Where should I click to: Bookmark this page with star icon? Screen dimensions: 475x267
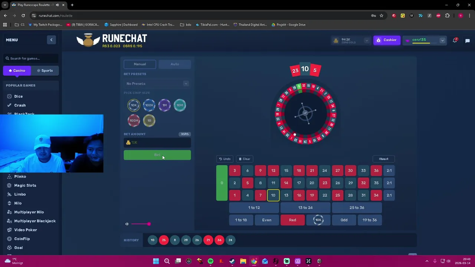click(381, 16)
